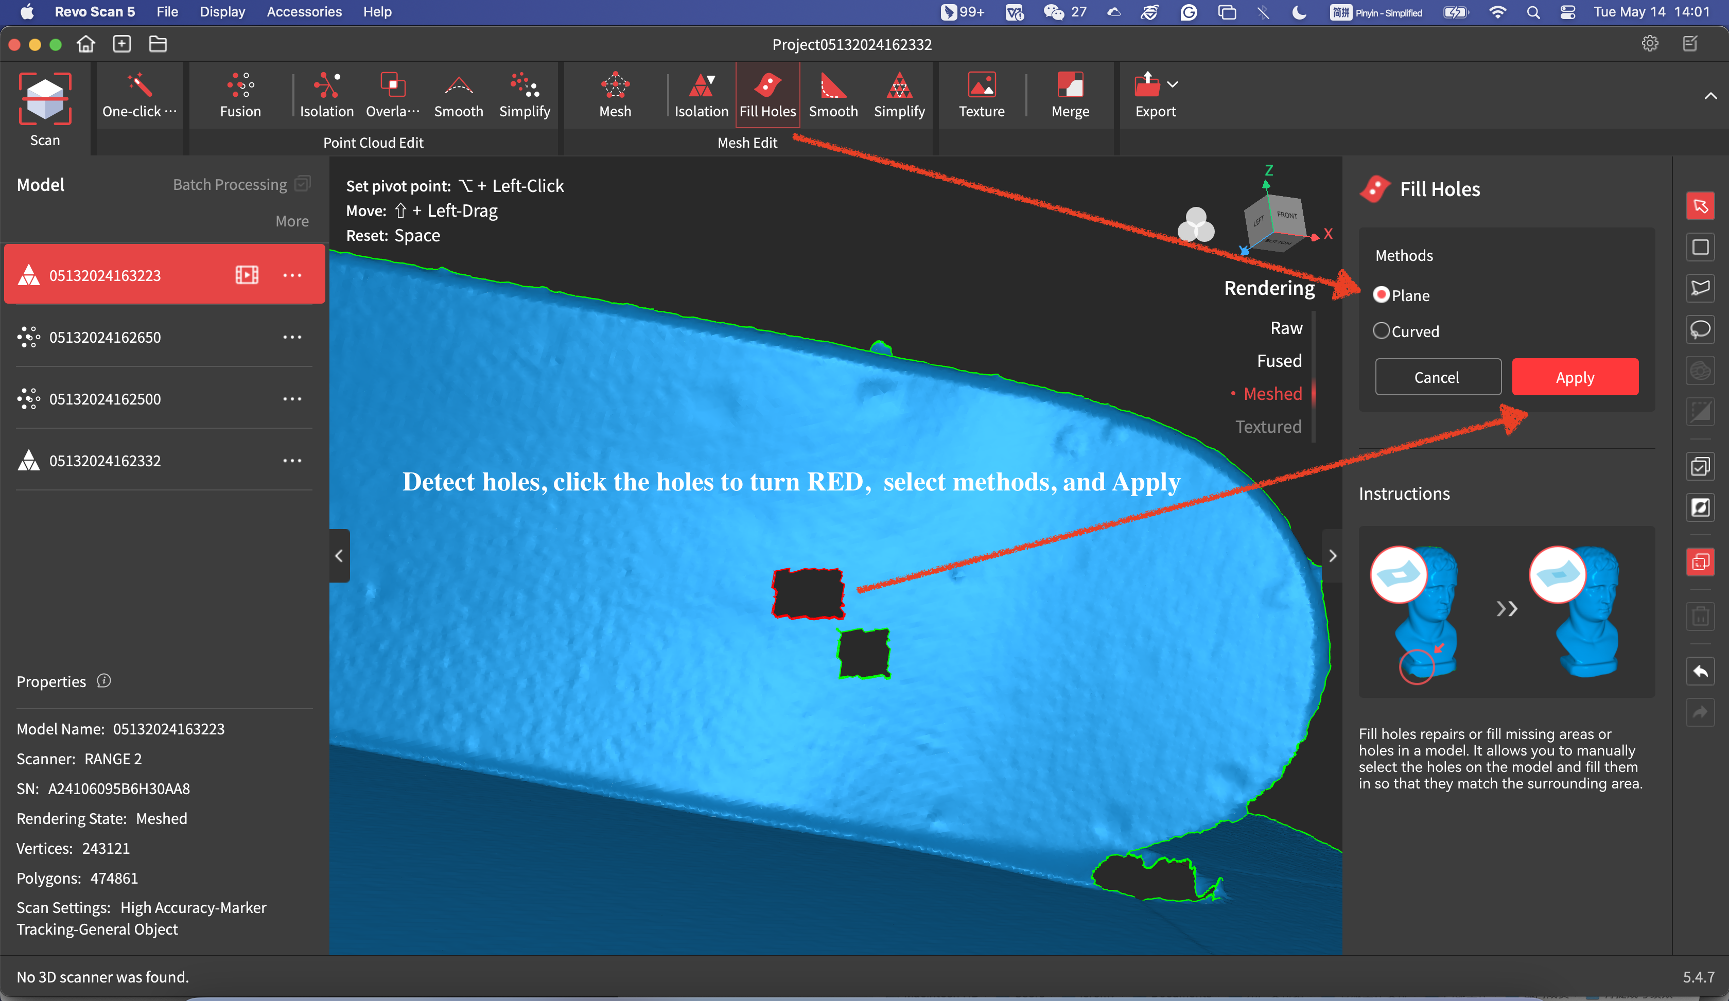Open options for model 05132024162332

[x=292, y=461]
